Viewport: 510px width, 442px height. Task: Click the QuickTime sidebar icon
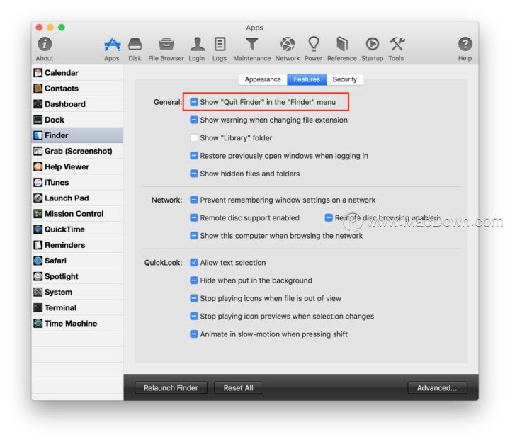coord(38,229)
